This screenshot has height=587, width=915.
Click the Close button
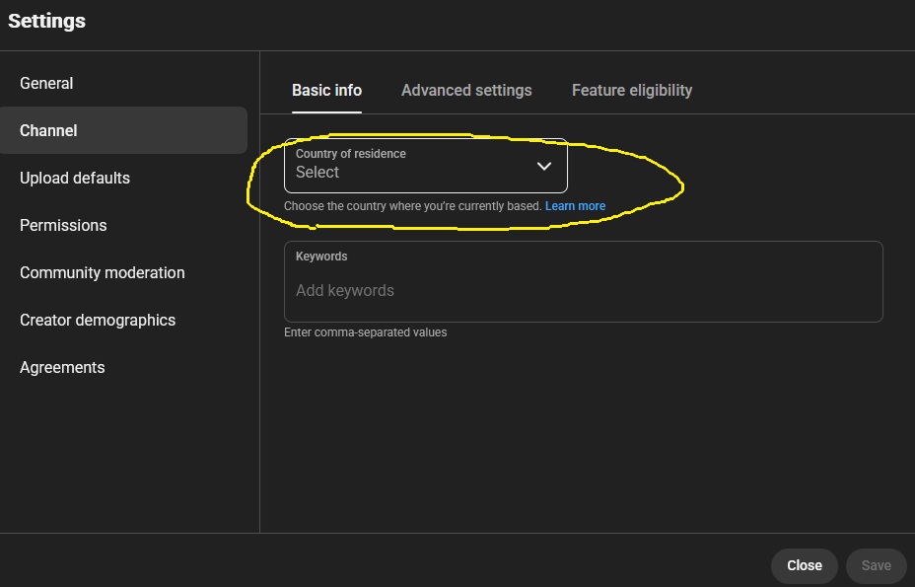pos(805,565)
